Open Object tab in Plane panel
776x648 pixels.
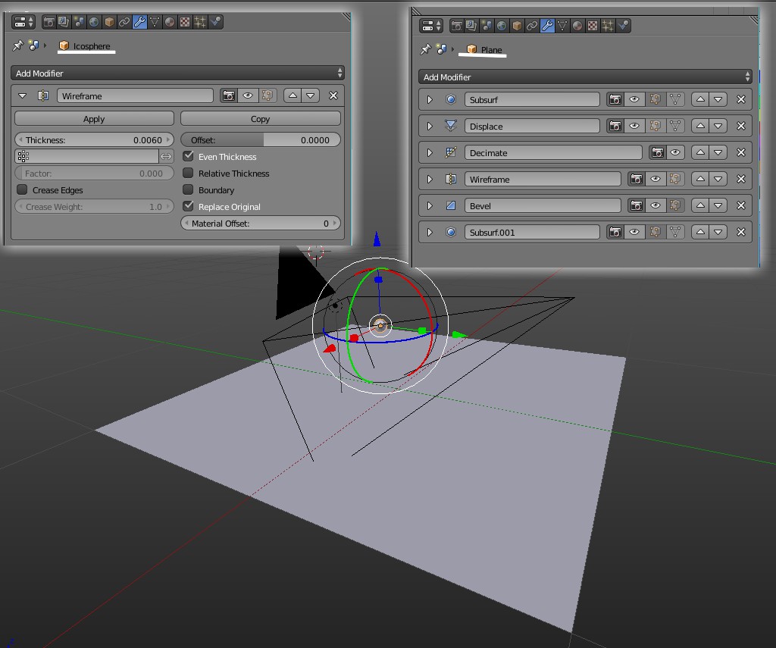tap(517, 26)
